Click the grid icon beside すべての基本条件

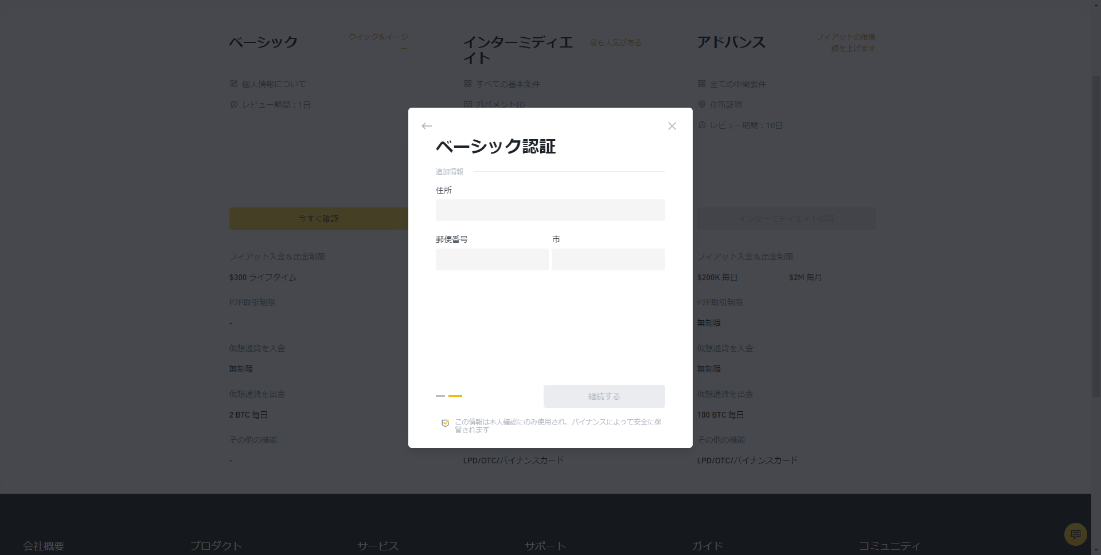pos(468,84)
